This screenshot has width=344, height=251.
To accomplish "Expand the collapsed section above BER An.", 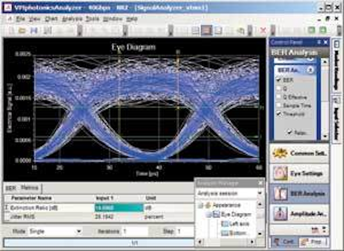I will (x=310, y=59).
